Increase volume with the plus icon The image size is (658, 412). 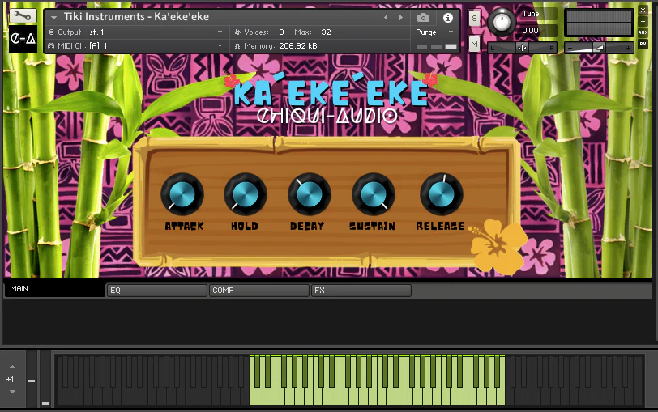pyautogui.click(x=628, y=49)
